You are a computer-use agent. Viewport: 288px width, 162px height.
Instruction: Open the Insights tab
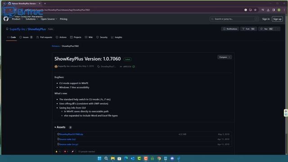click(117, 37)
